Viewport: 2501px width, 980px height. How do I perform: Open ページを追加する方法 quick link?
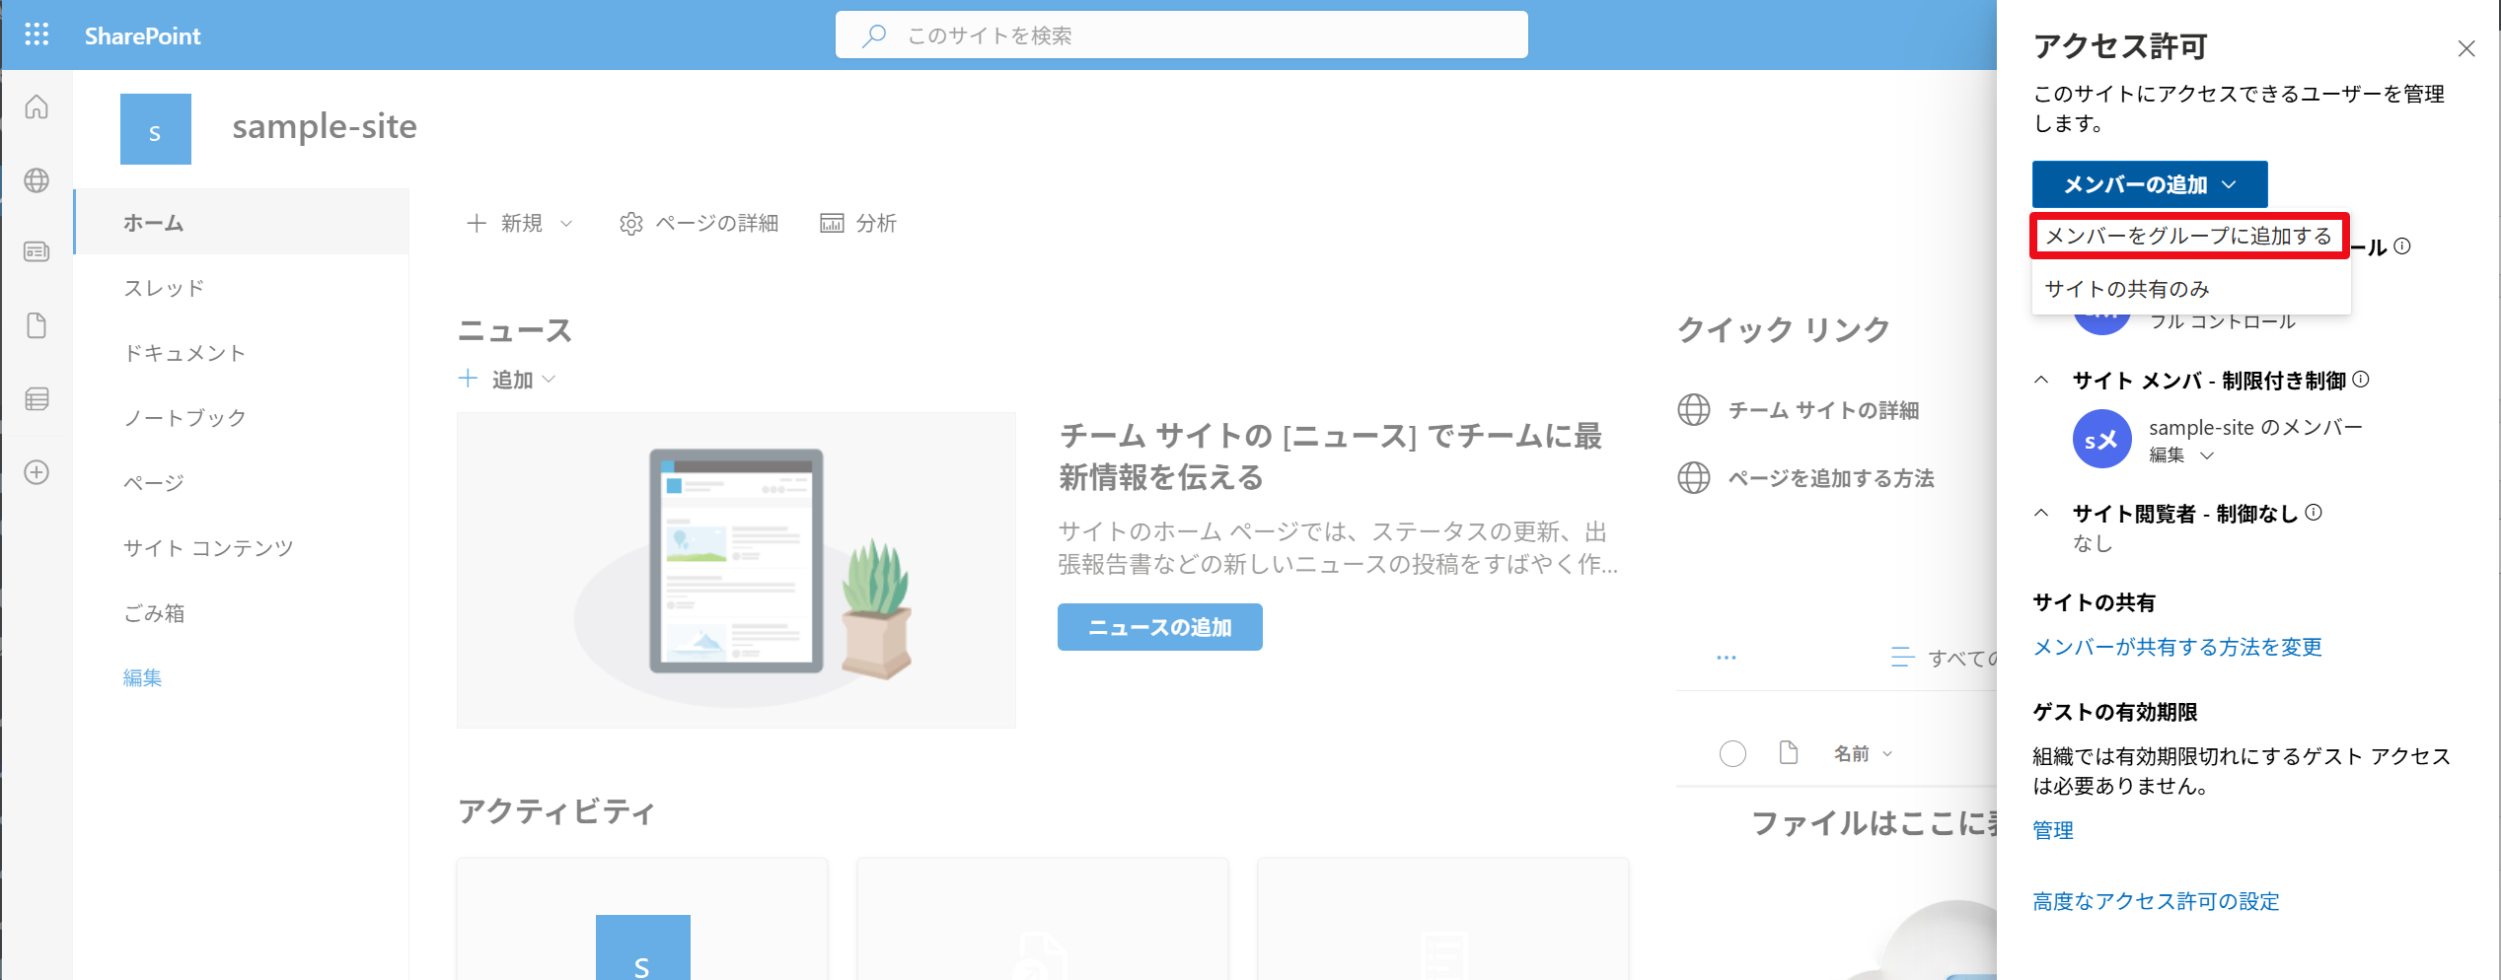tap(1830, 478)
